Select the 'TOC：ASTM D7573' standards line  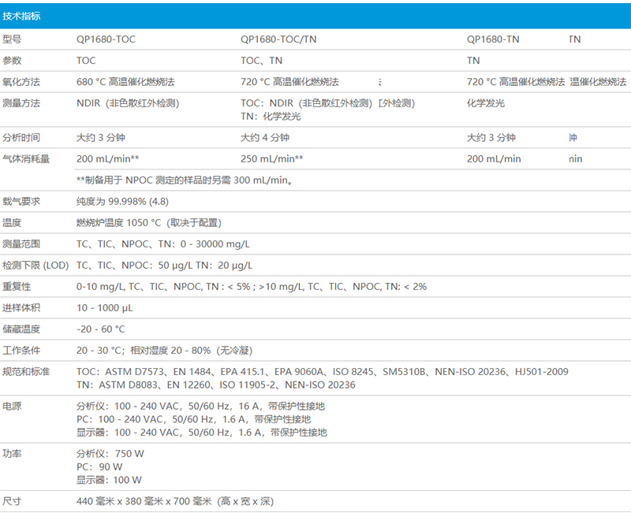coord(323,372)
